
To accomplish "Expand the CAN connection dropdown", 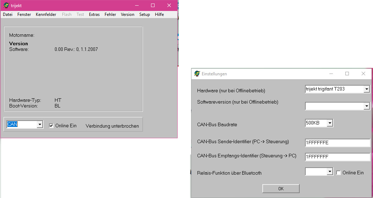I will (x=40, y=124).
